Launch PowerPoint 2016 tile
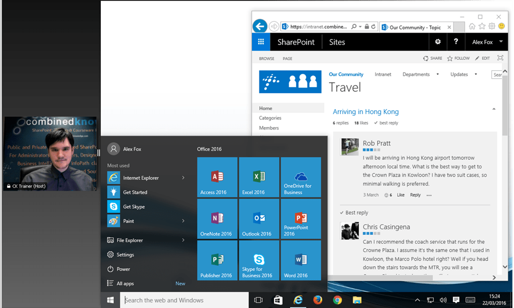 click(x=301, y=219)
